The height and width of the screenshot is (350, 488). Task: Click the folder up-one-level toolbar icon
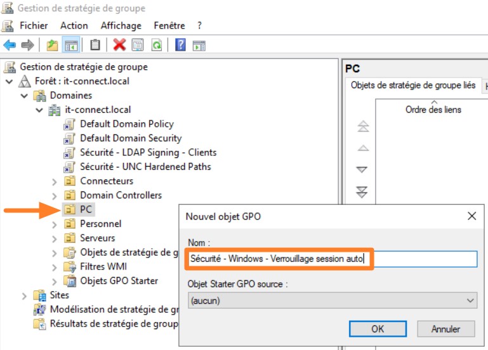52,45
